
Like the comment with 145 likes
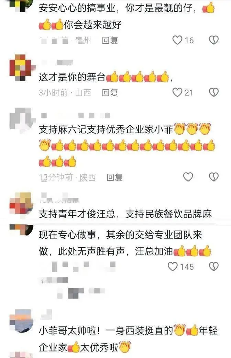173,266
